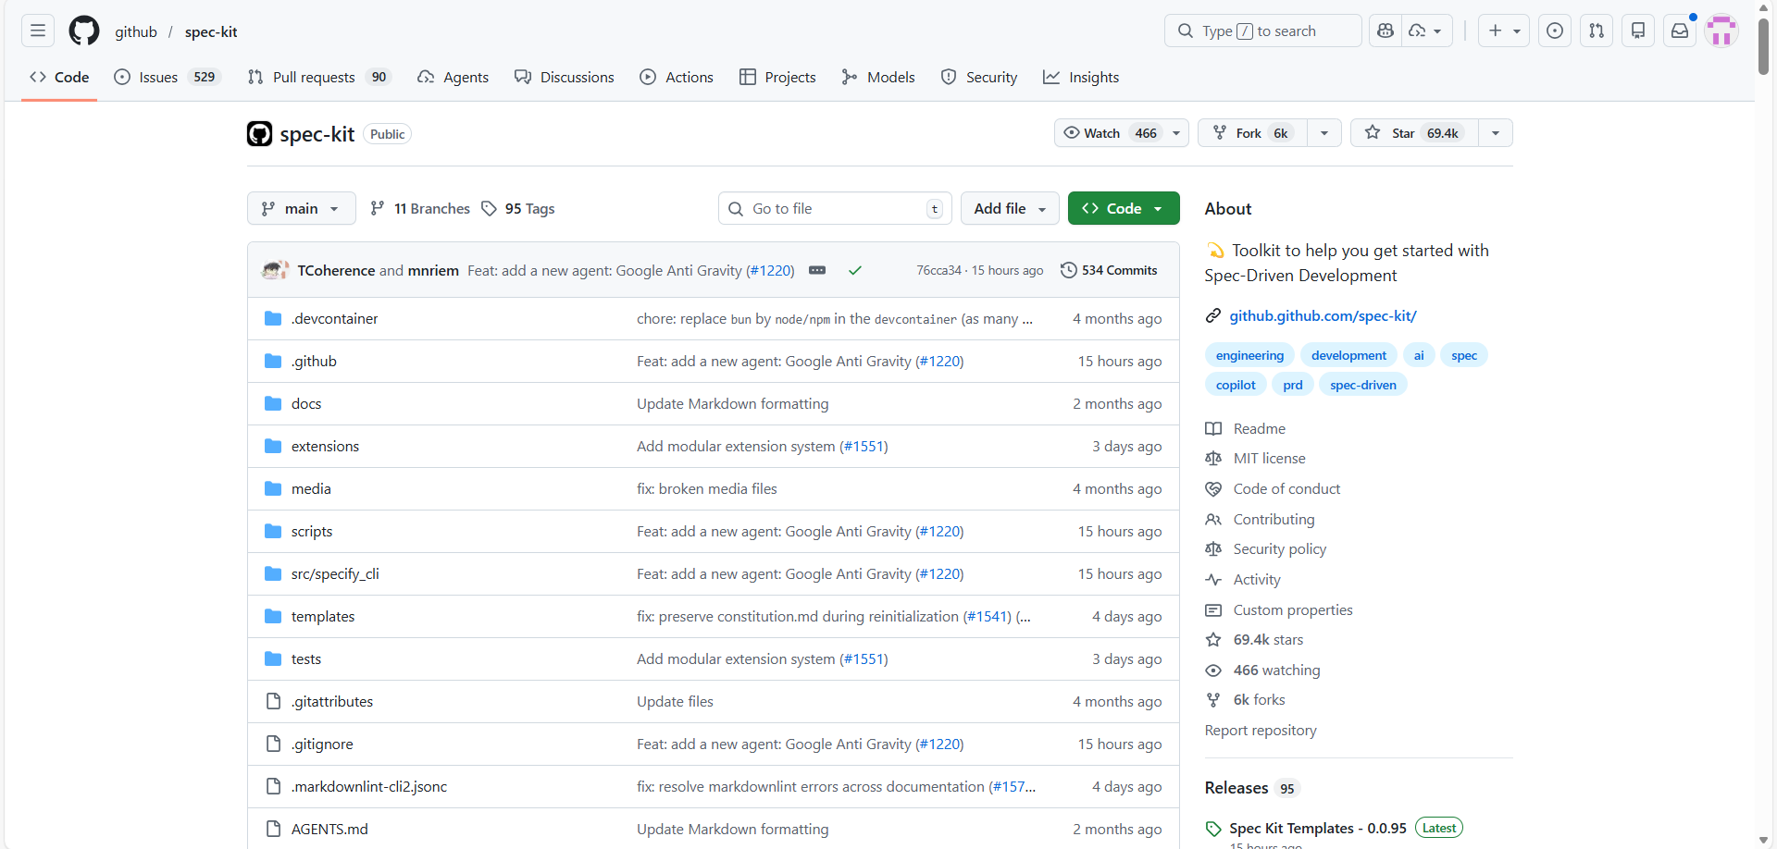Open the pull requests icon in header

[x=1597, y=31]
